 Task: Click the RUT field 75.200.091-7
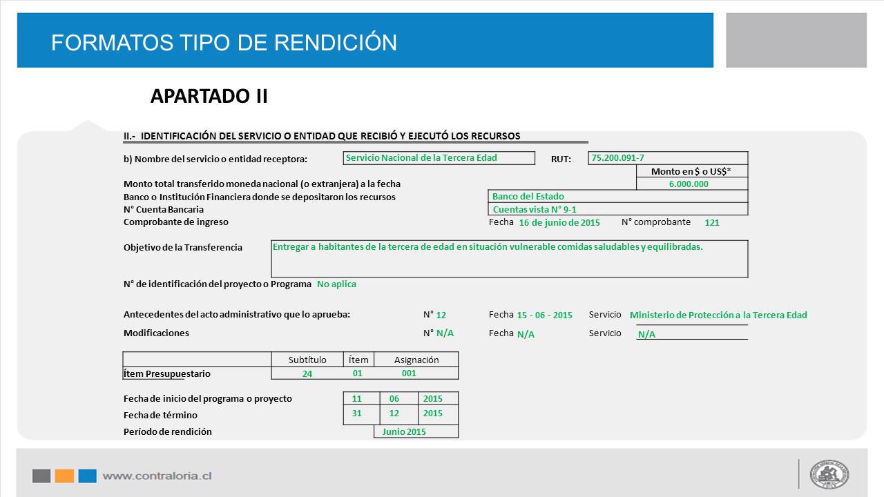tap(668, 158)
